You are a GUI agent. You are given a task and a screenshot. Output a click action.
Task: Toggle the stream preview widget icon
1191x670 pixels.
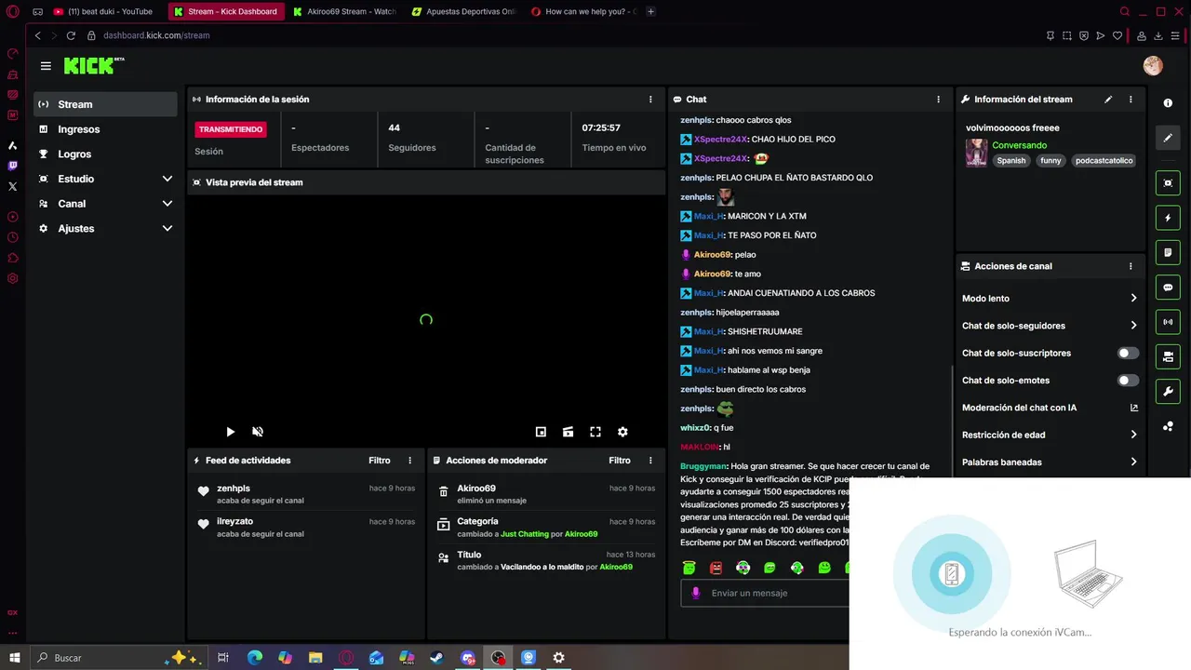click(x=1168, y=183)
